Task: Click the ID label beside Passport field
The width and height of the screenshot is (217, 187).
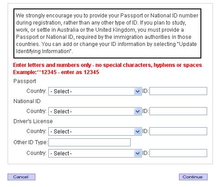Action: point(145,91)
